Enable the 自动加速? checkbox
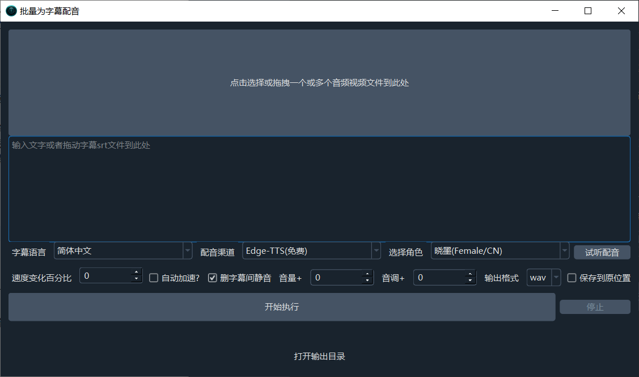 154,278
